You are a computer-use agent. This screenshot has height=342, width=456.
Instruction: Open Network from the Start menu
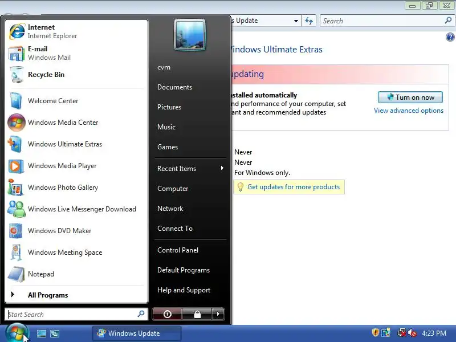pos(170,209)
